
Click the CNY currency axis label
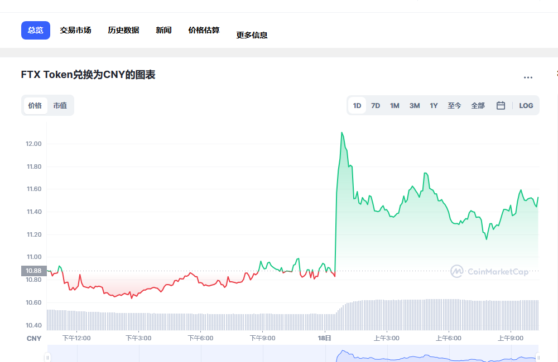click(34, 339)
